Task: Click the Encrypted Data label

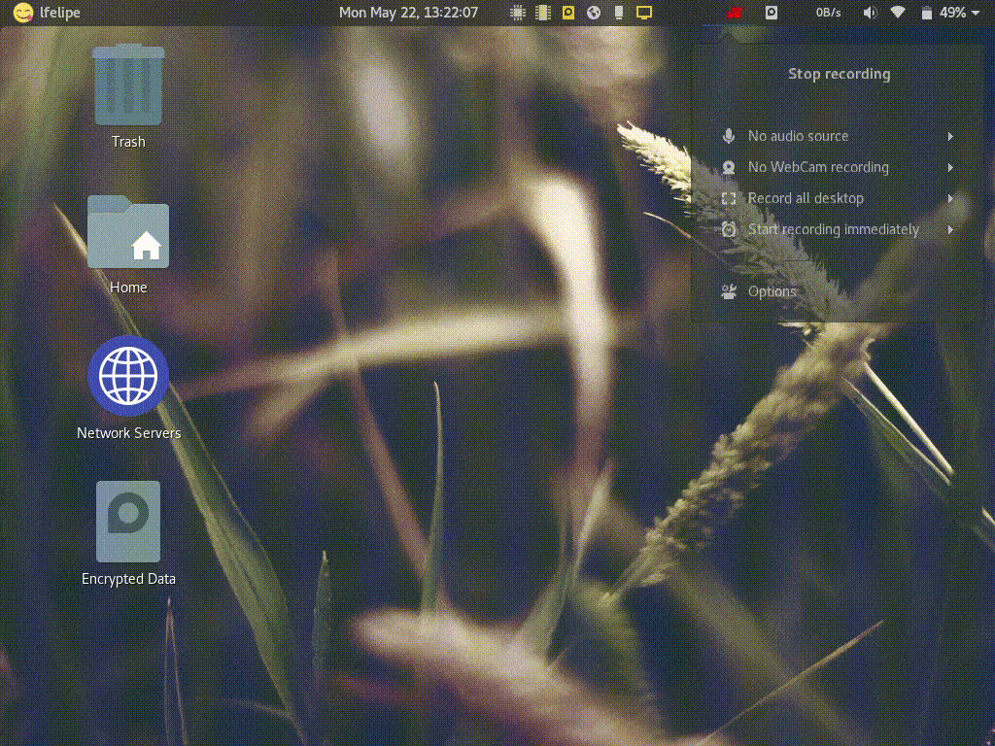Action: coord(129,579)
